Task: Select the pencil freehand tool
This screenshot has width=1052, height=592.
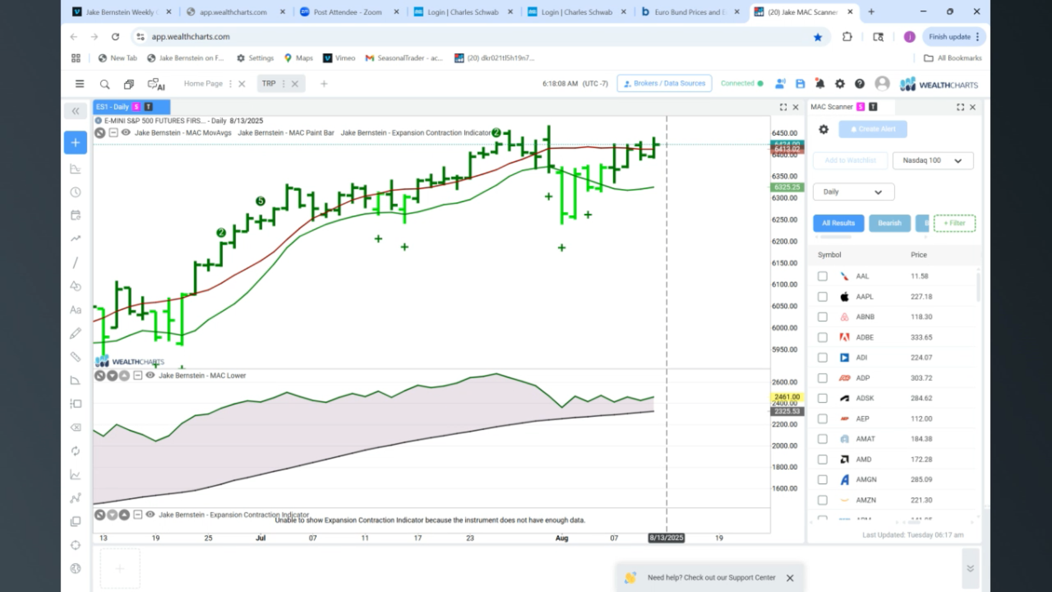Action: tap(76, 333)
